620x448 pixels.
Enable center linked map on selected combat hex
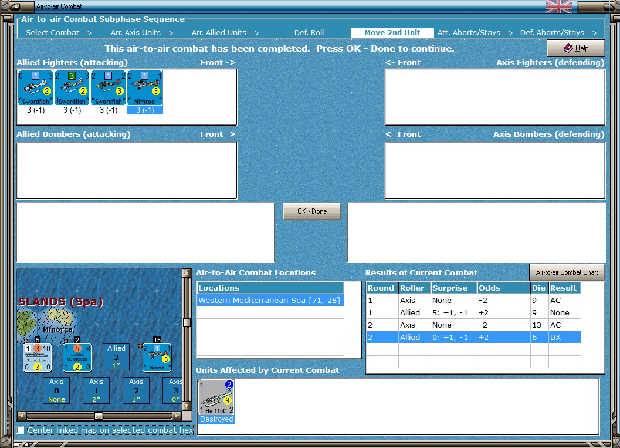[21, 430]
